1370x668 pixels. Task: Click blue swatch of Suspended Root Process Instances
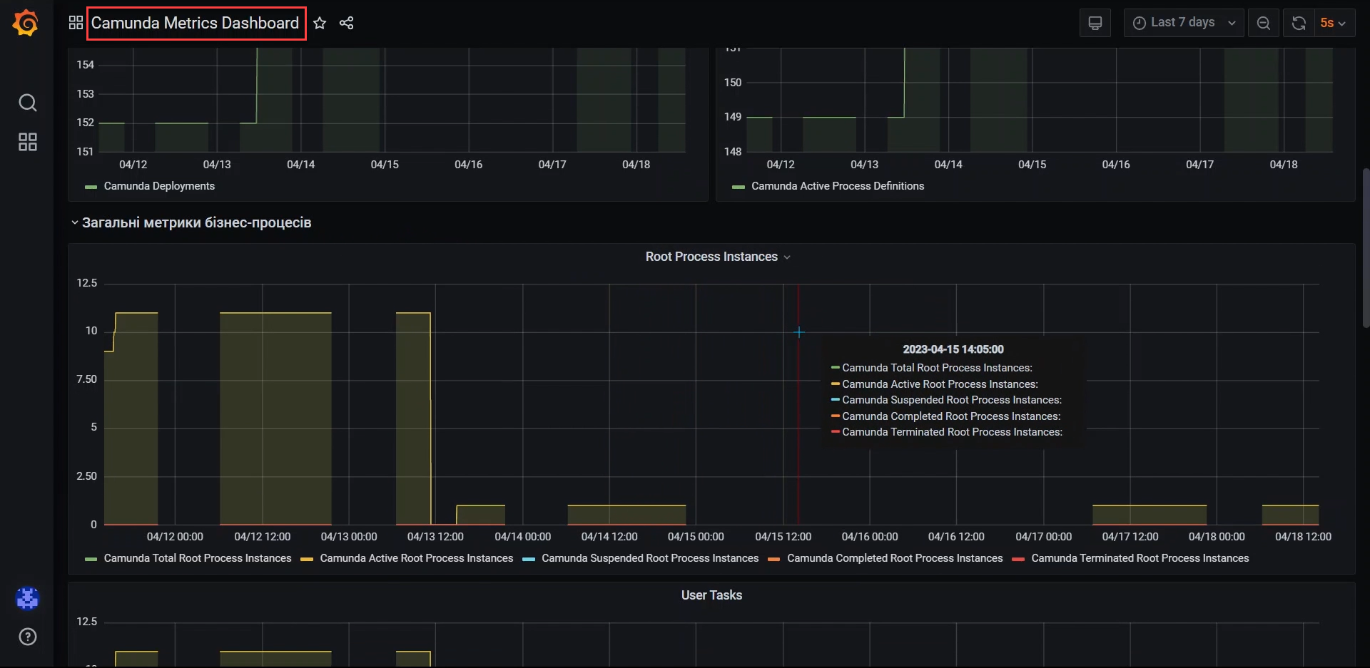pos(529,559)
